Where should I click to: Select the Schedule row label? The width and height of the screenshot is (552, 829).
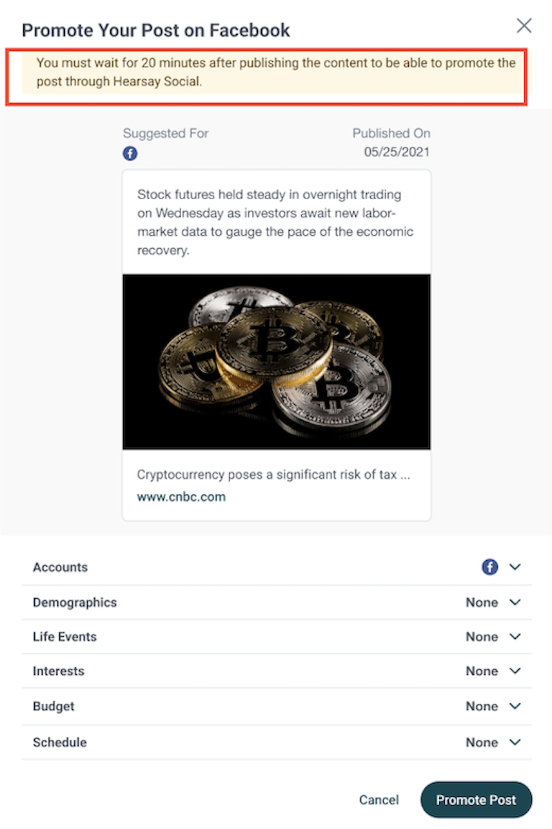coord(59,742)
